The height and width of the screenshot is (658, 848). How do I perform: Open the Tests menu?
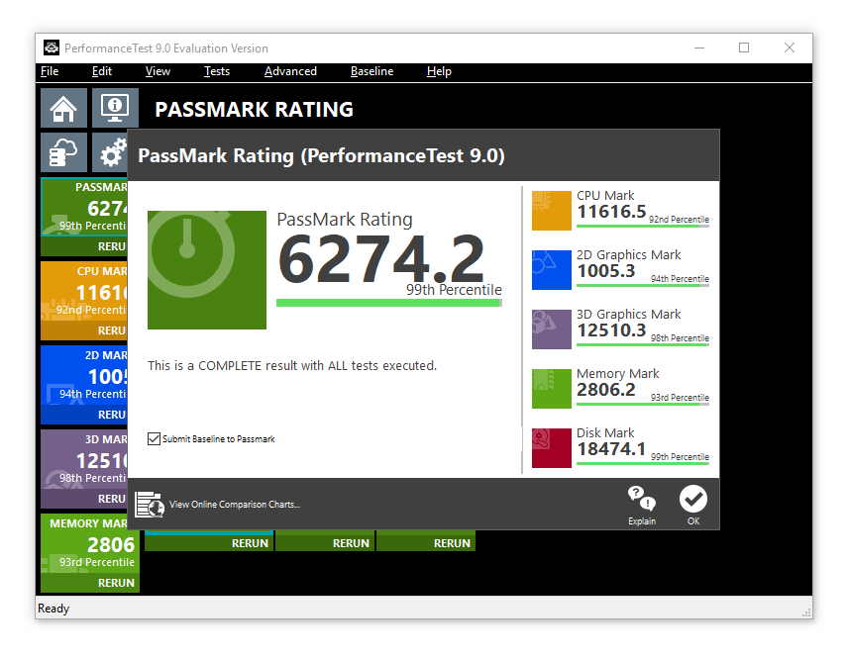pos(216,71)
